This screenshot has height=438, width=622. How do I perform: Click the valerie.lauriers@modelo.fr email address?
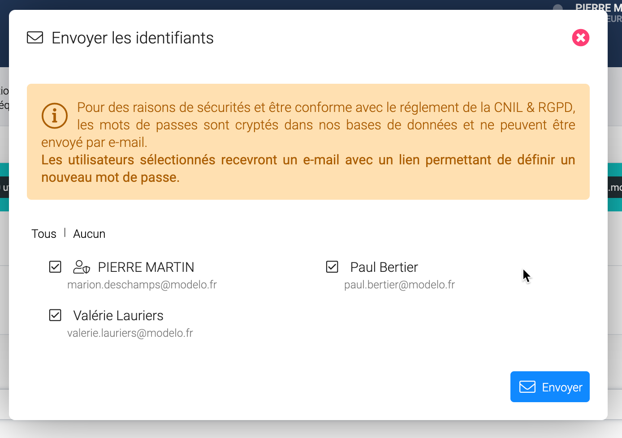(x=130, y=333)
